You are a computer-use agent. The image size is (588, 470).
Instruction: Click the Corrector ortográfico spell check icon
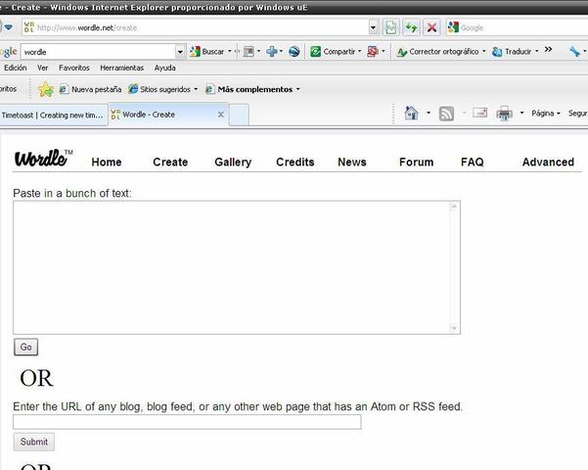(x=402, y=52)
